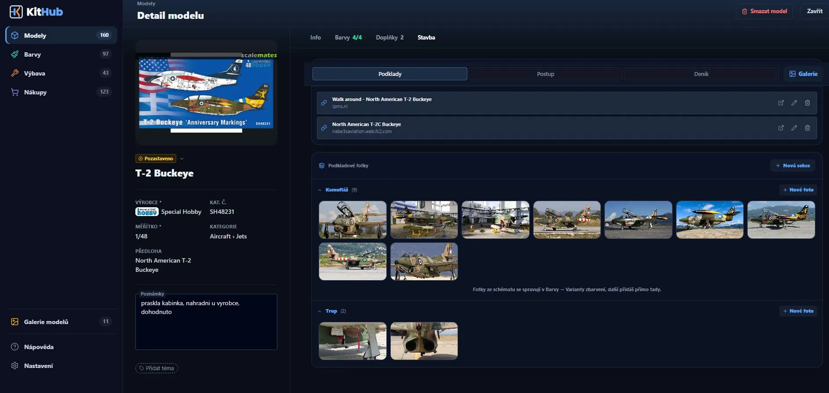829x393 pixels.
Task: Open external link for T-2C Buckeye reference
Action: tap(781, 128)
